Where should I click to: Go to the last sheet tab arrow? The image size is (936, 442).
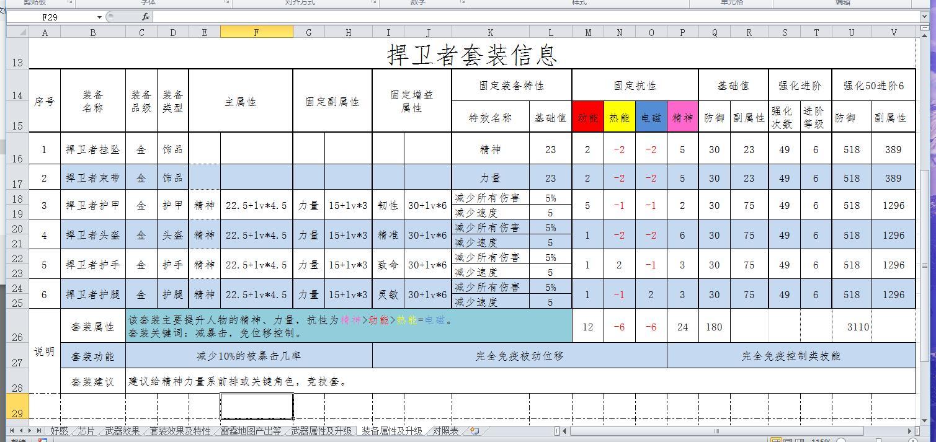coord(39,430)
